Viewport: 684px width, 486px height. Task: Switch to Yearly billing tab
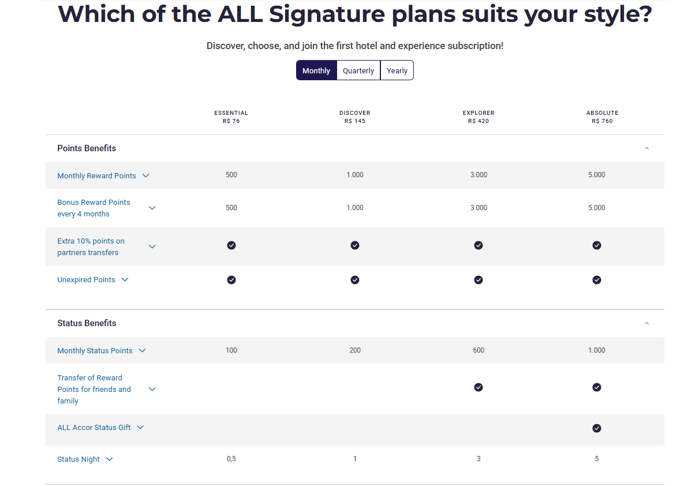397,70
